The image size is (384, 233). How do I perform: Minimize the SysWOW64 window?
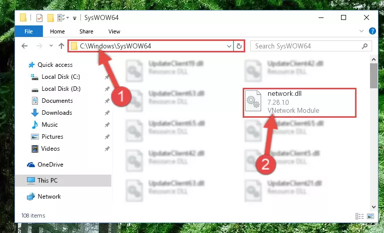[321, 17]
